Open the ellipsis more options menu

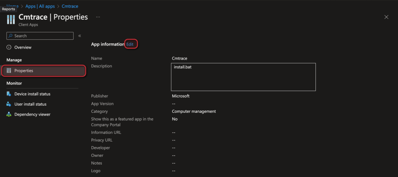98,17
